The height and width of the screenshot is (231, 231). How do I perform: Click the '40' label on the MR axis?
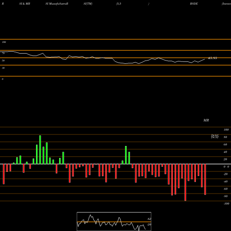225,152
